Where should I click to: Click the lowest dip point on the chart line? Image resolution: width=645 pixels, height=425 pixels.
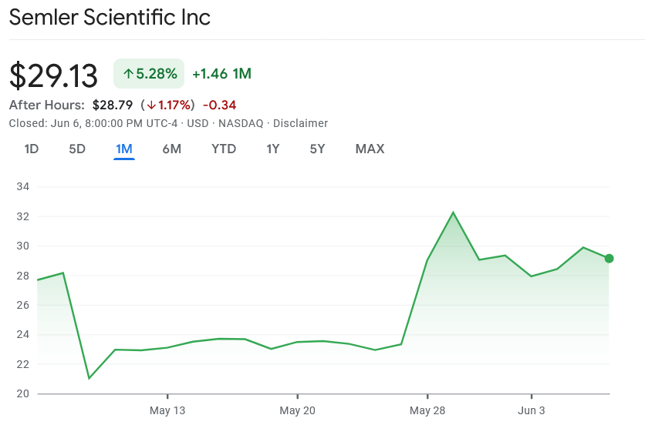tap(89, 378)
